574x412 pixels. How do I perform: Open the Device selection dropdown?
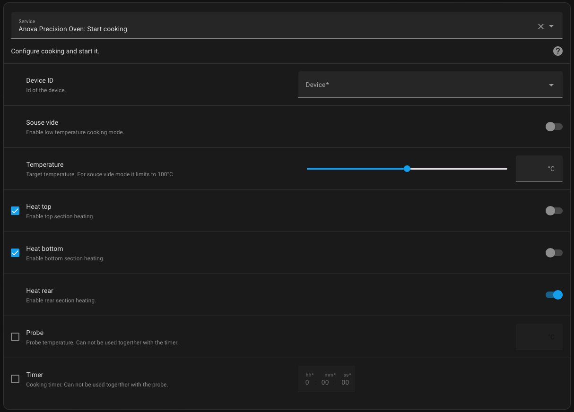click(x=430, y=85)
